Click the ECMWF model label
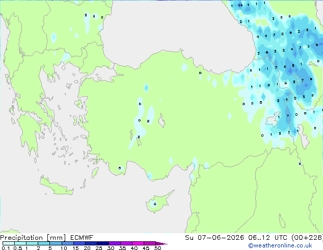Image resolution: width=323 pixels, height=250 pixels. [x=82, y=238]
